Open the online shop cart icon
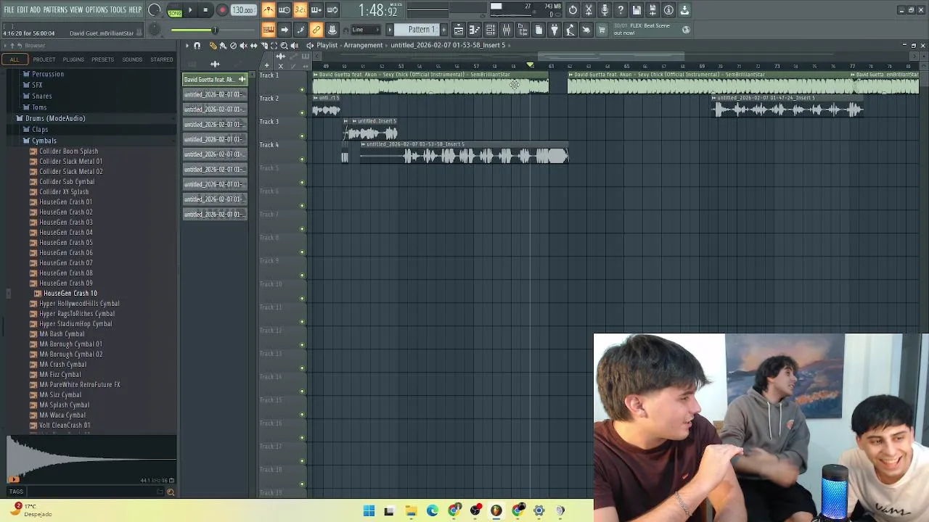This screenshot has width=929, height=522. point(602,30)
